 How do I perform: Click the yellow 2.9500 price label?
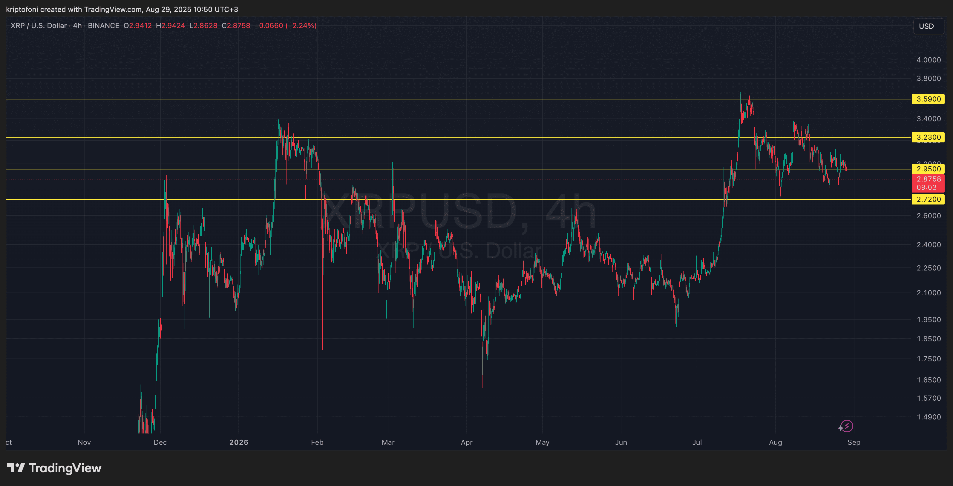928,169
